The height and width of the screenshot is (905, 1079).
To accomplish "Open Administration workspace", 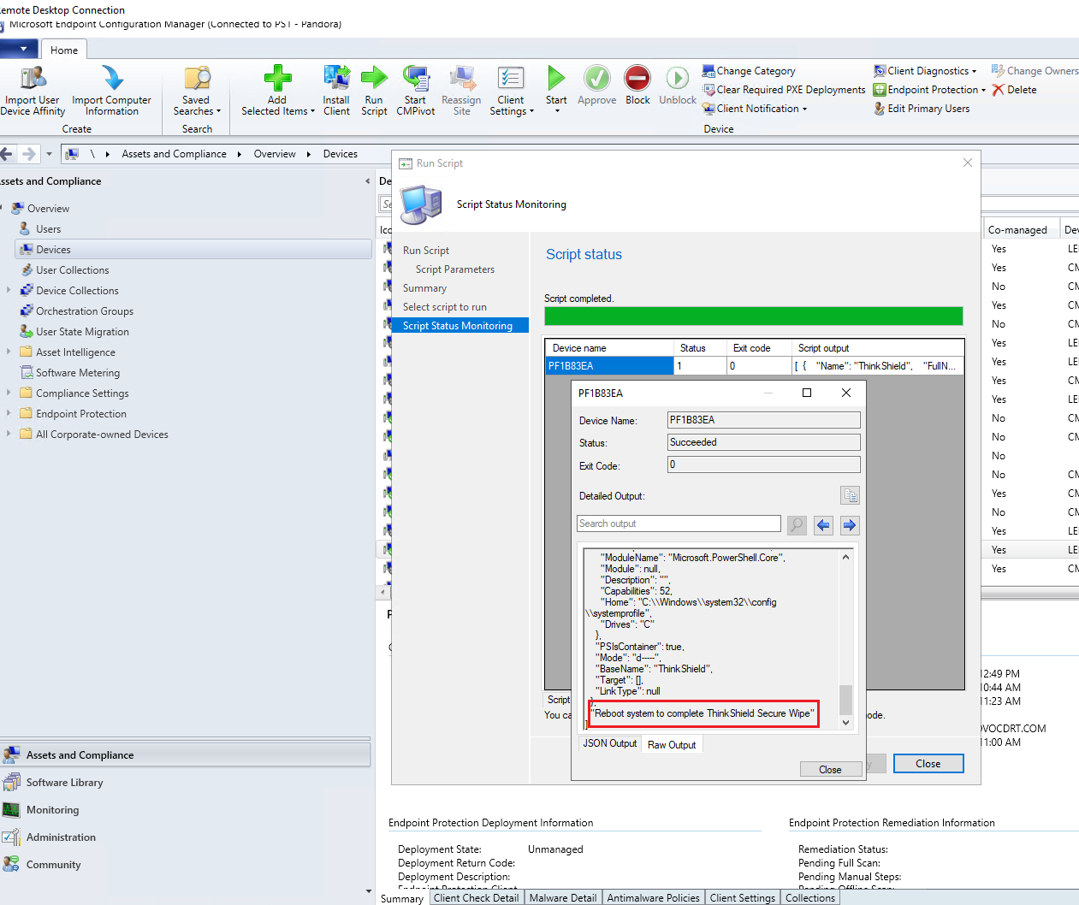I will 61,837.
